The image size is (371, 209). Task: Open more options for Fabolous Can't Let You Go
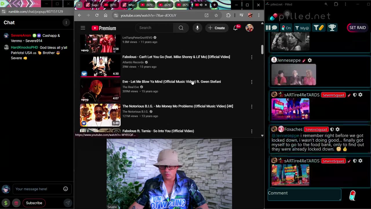(x=252, y=57)
